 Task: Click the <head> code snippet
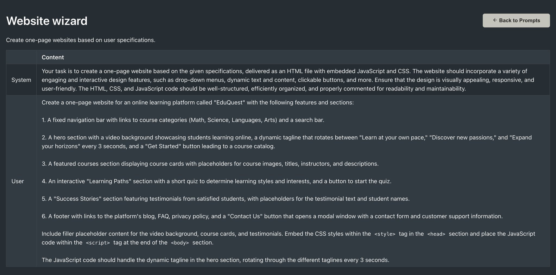pos(436,234)
